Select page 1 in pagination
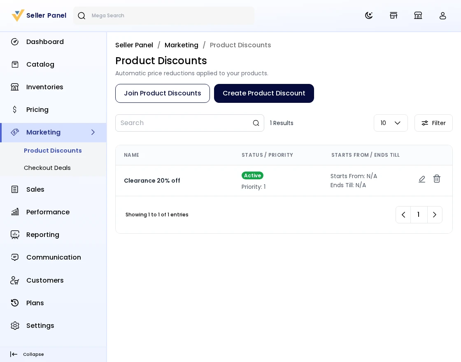461x362 pixels. coord(419,215)
